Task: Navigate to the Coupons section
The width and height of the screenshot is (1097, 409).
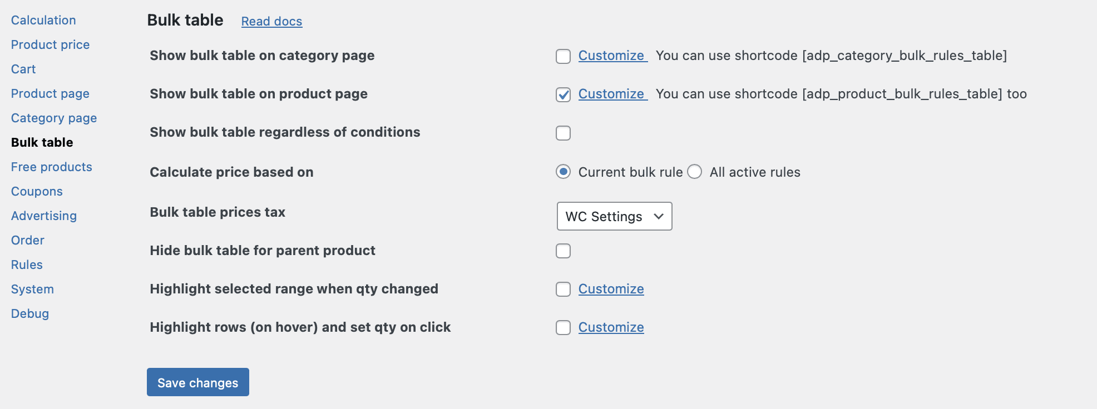Action: [37, 191]
